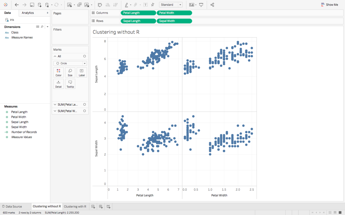Duplicate the current sheet
The width and height of the screenshot is (345, 215).
point(79,5)
